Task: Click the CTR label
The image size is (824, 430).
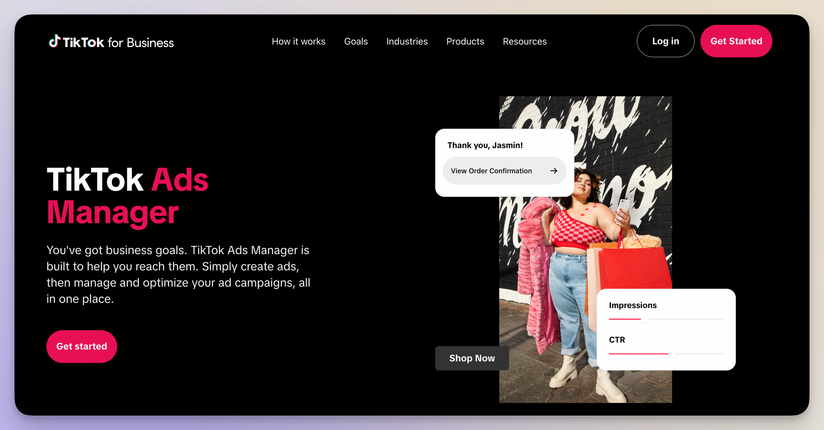Action: click(x=617, y=340)
